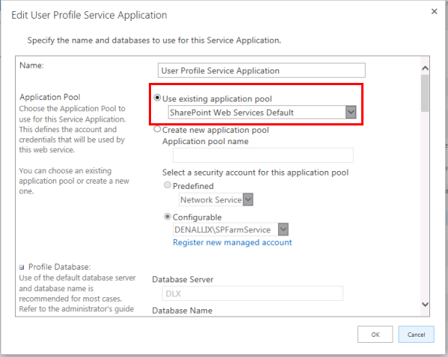The image size is (448, 357).
Task: Collapse the Profile Database section icon
Action: (22, 267)
